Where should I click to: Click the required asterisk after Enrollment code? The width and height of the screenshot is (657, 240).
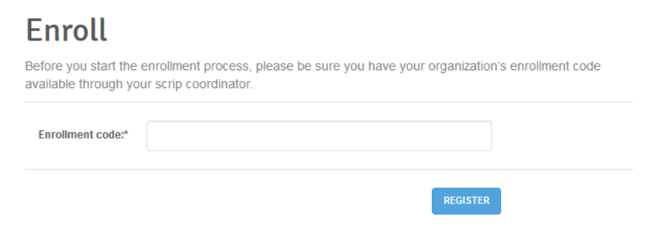(x=126, y=134)
